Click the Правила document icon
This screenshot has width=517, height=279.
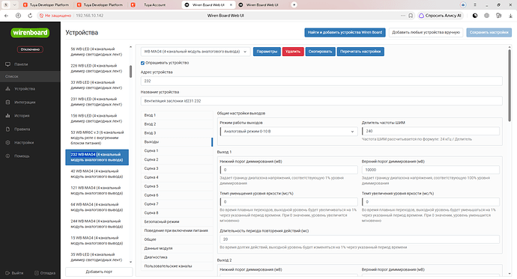click(x=8, y=129)
